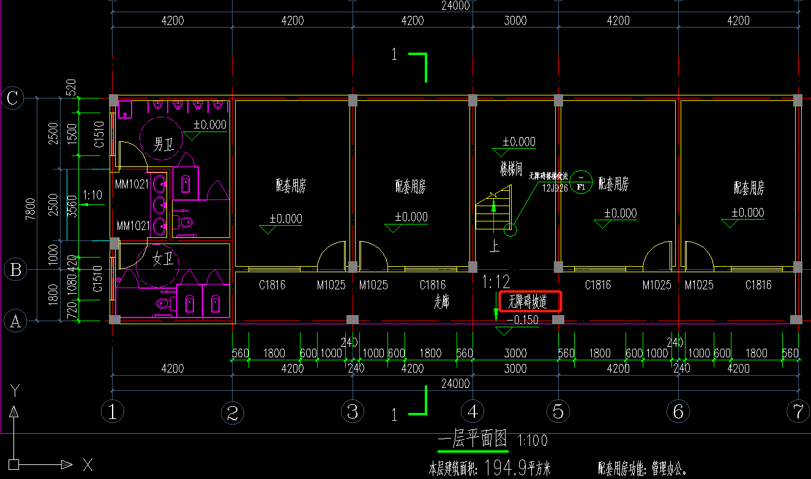Screen dimensions: 811x479
Task: Click grid axis bubble C
Action: [x=13, y=98]
